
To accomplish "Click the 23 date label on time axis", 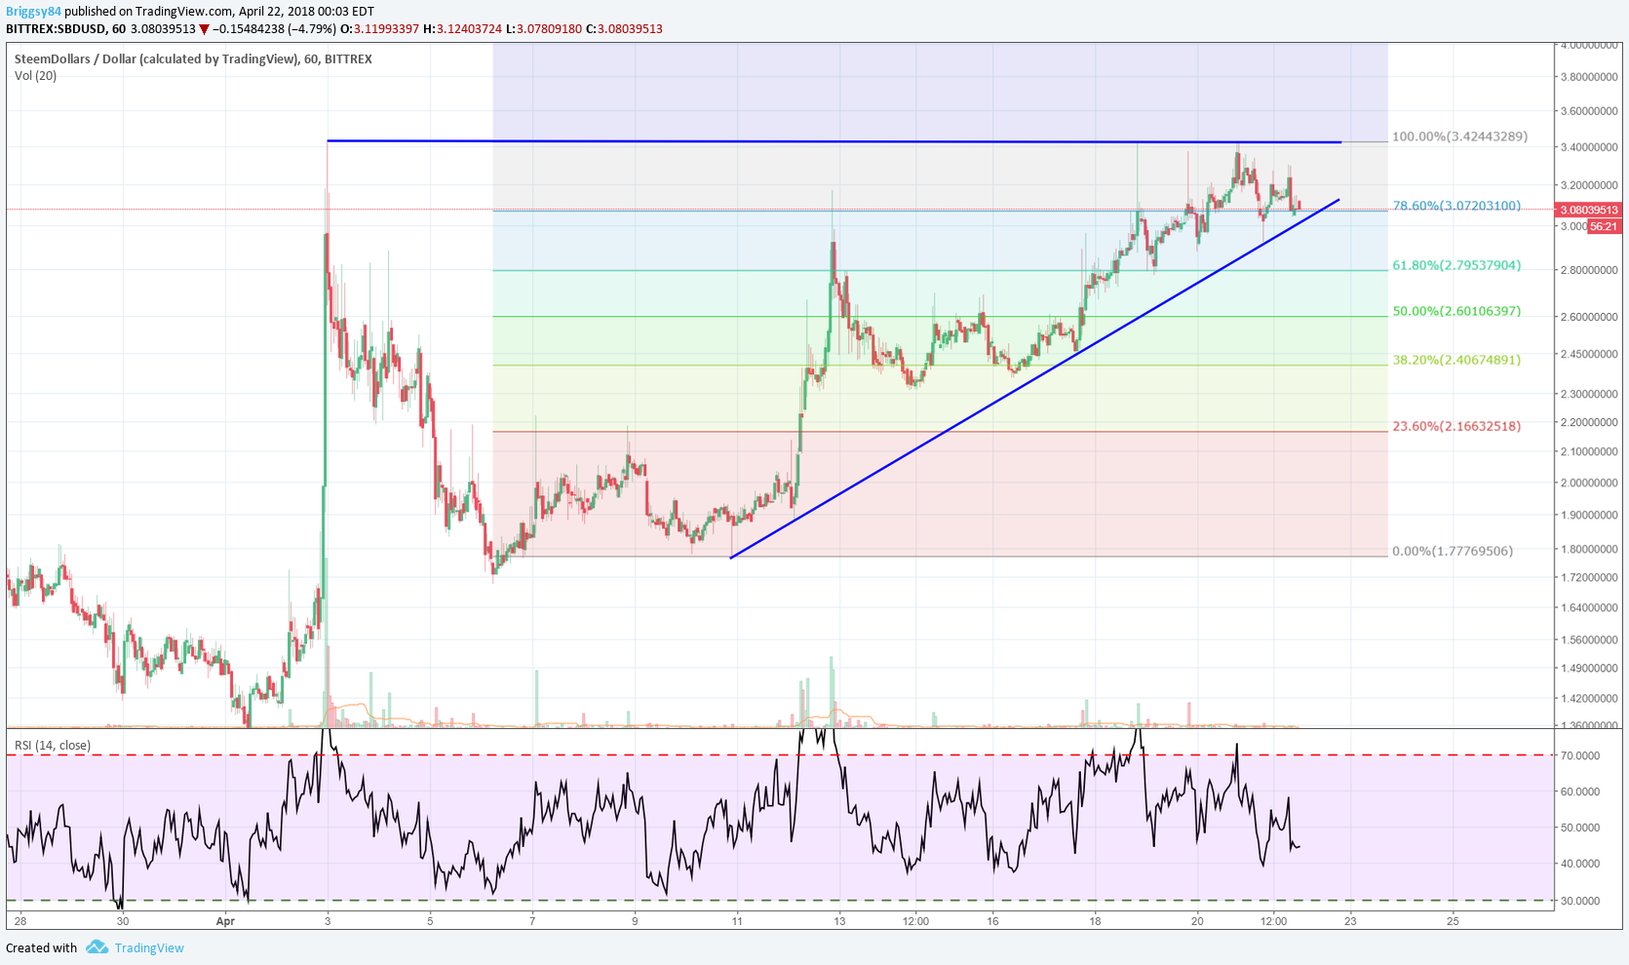I will [x=1350, y=920].
